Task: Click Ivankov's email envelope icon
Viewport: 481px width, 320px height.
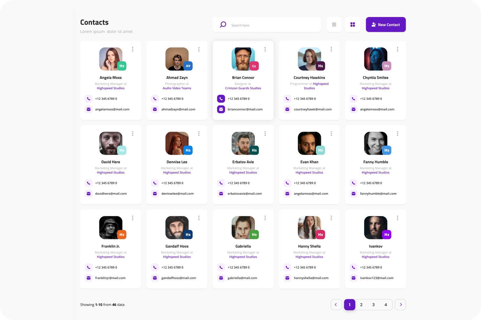Action: [x=353, y=278]
